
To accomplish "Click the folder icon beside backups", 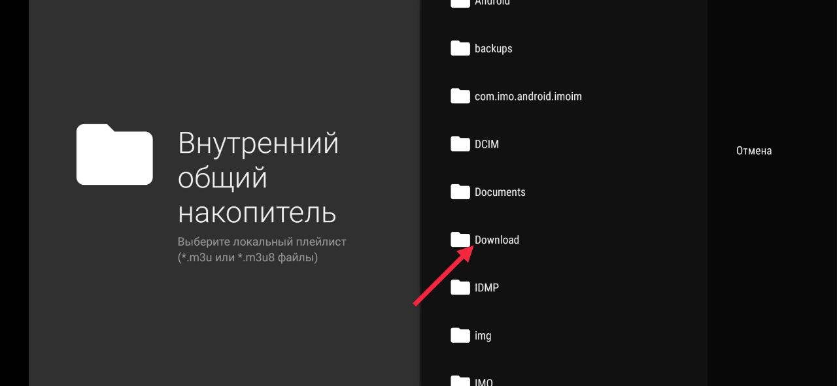I will (460, 48).
